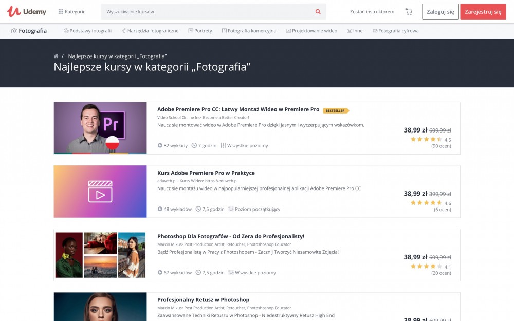Click the 4.5 star rating
The height and width of the screenshot is (321, 514).
[431, 140]
